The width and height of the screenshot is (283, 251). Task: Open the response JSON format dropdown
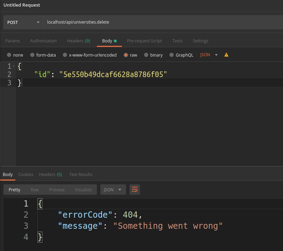point(113,190)
